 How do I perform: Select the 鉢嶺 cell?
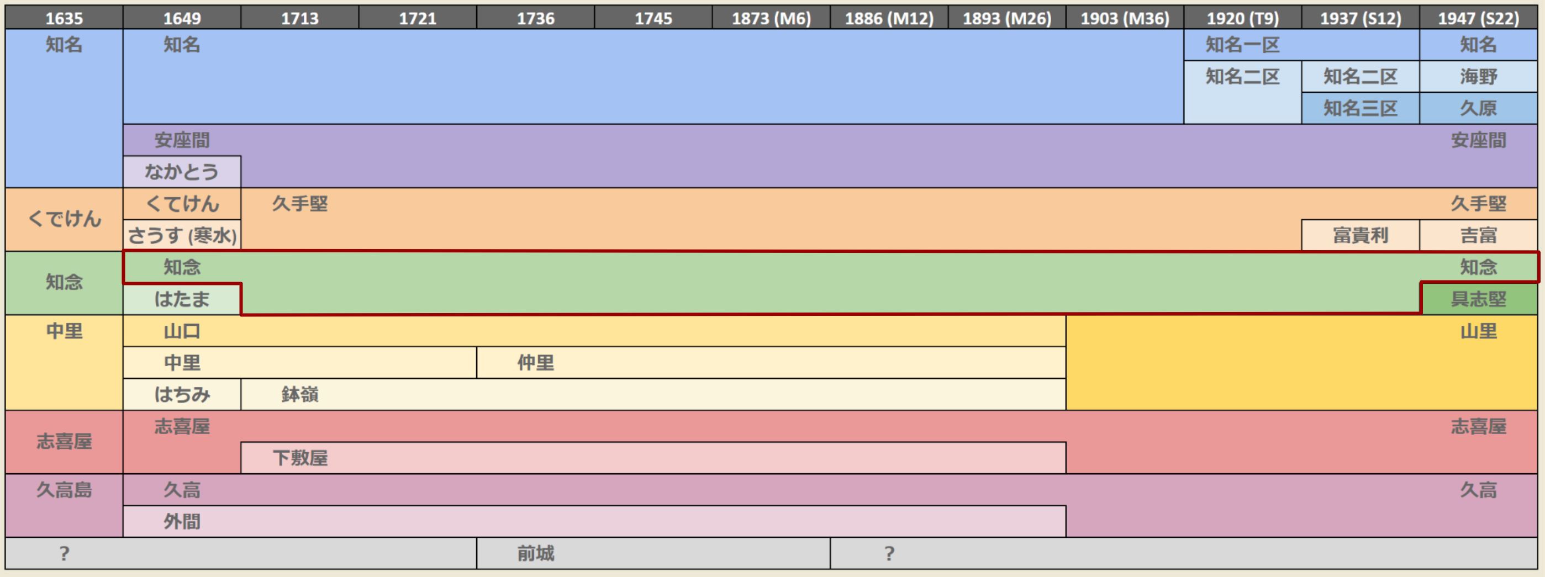coord(653,395)
